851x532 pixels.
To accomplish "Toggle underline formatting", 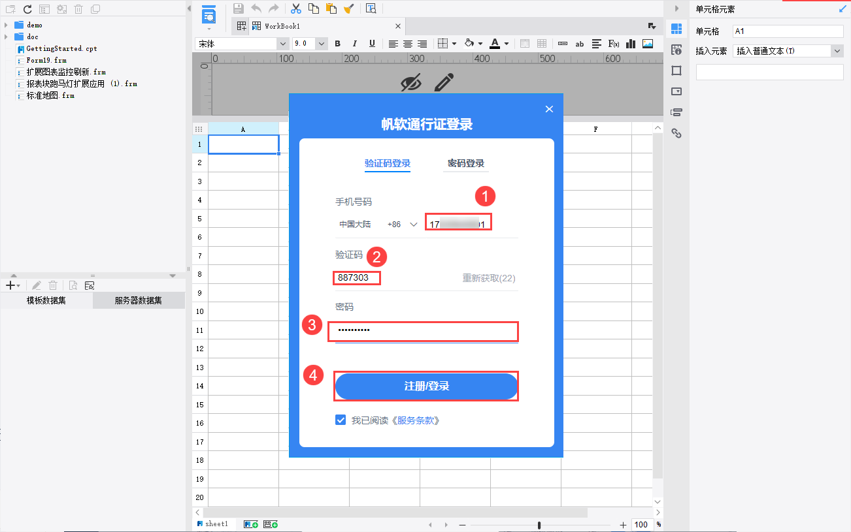I will [x=372, y=44].
